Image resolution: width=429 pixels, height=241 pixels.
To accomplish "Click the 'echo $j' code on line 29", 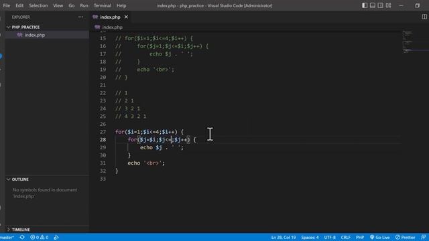I will 151,147.
